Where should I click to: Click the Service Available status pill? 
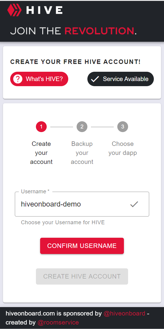pos(121,79)
